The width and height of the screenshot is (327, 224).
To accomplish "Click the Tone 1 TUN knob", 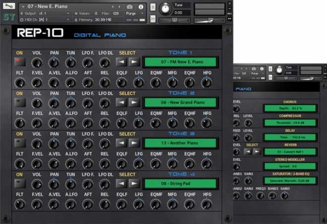I will pyautogui.click(x=71, y=62).
